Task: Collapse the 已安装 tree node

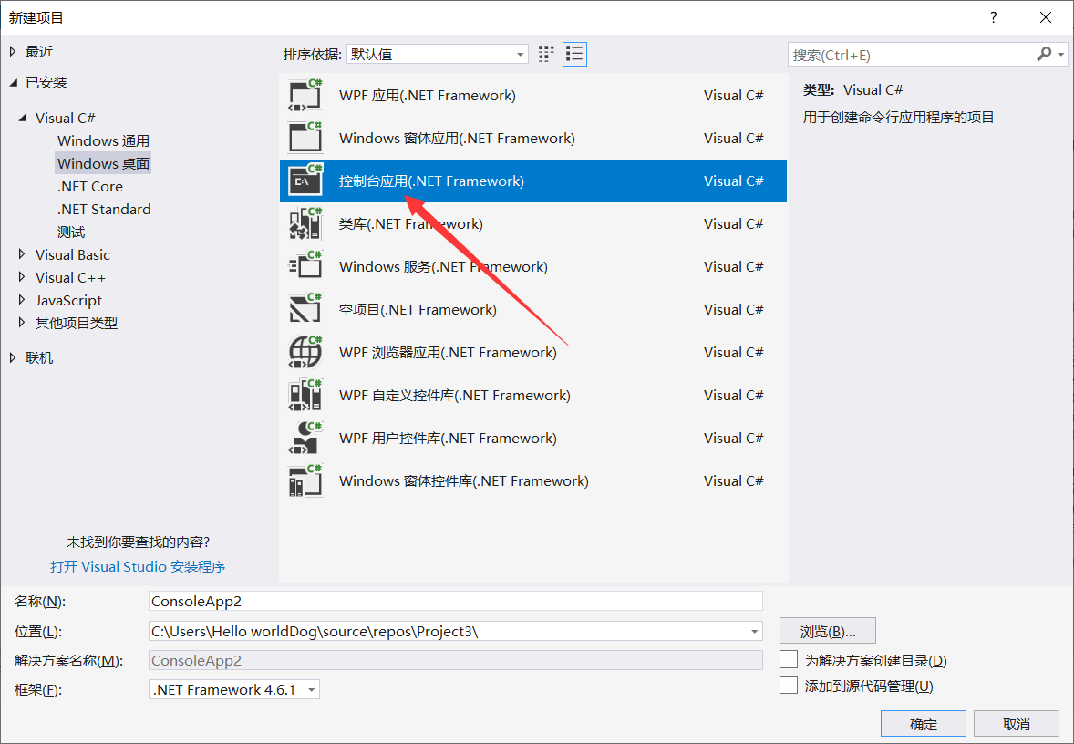Action: tap(14, 82)
